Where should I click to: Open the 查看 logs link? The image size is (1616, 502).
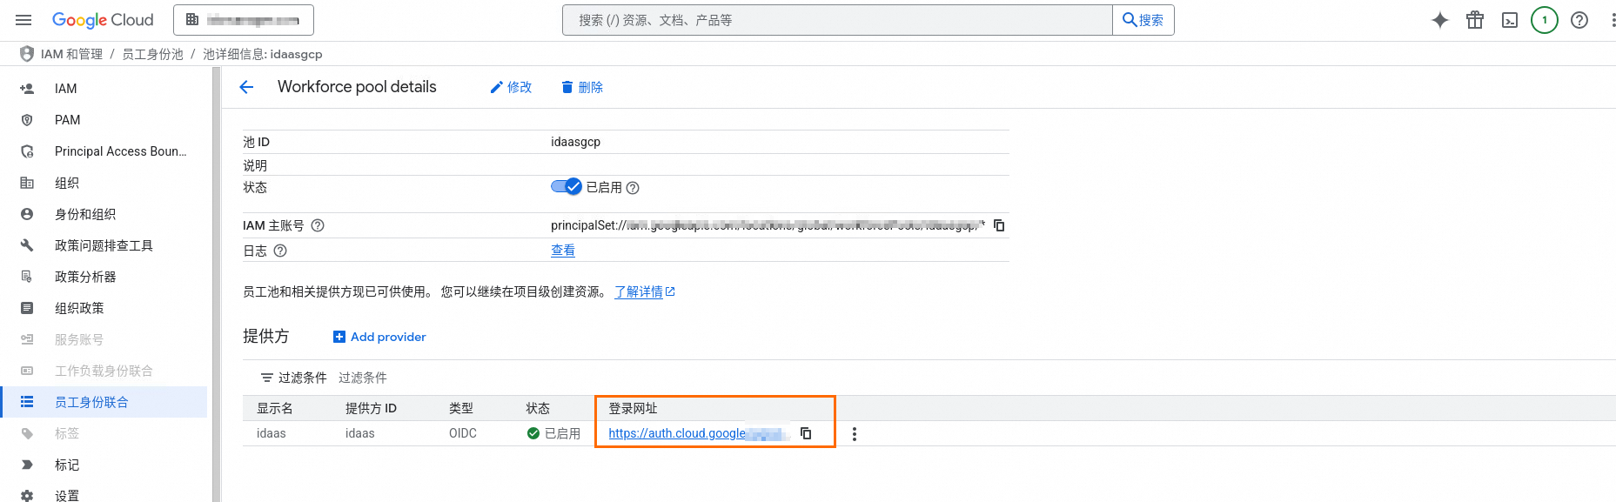(x=563, y=251)
